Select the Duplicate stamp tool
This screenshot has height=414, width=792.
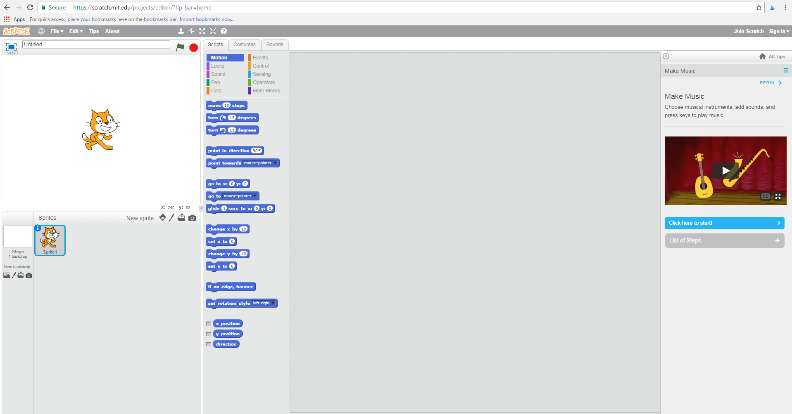click(x=181, y=31)
